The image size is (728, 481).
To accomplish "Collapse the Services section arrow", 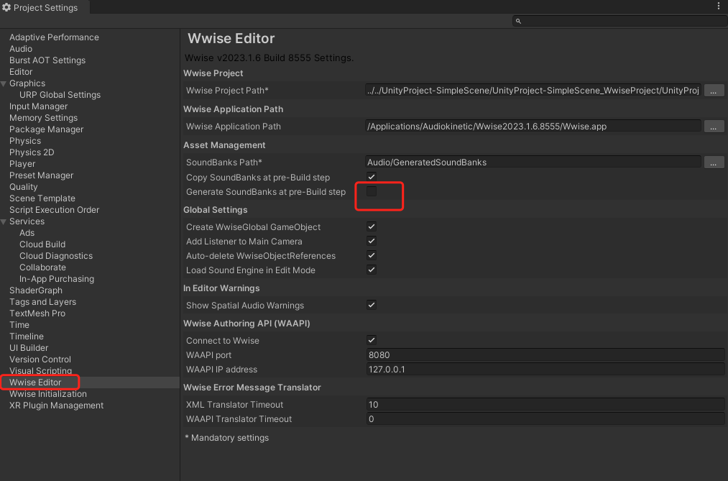I will pos(4,221).
